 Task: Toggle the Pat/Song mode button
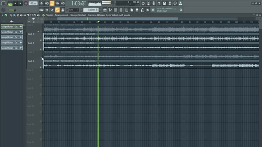click(10, 4)
